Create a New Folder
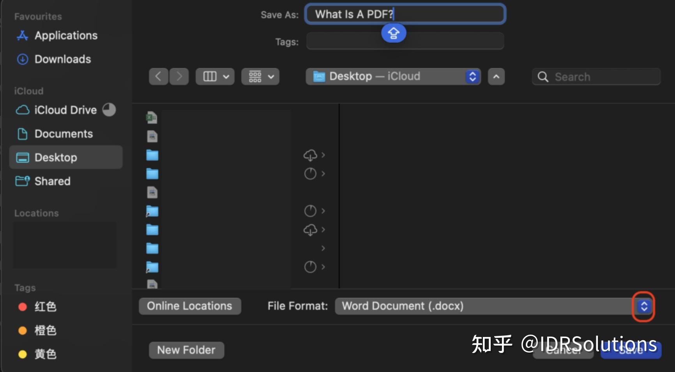The height and width of the screenshot is (372, 675). (x=186, y=349)
